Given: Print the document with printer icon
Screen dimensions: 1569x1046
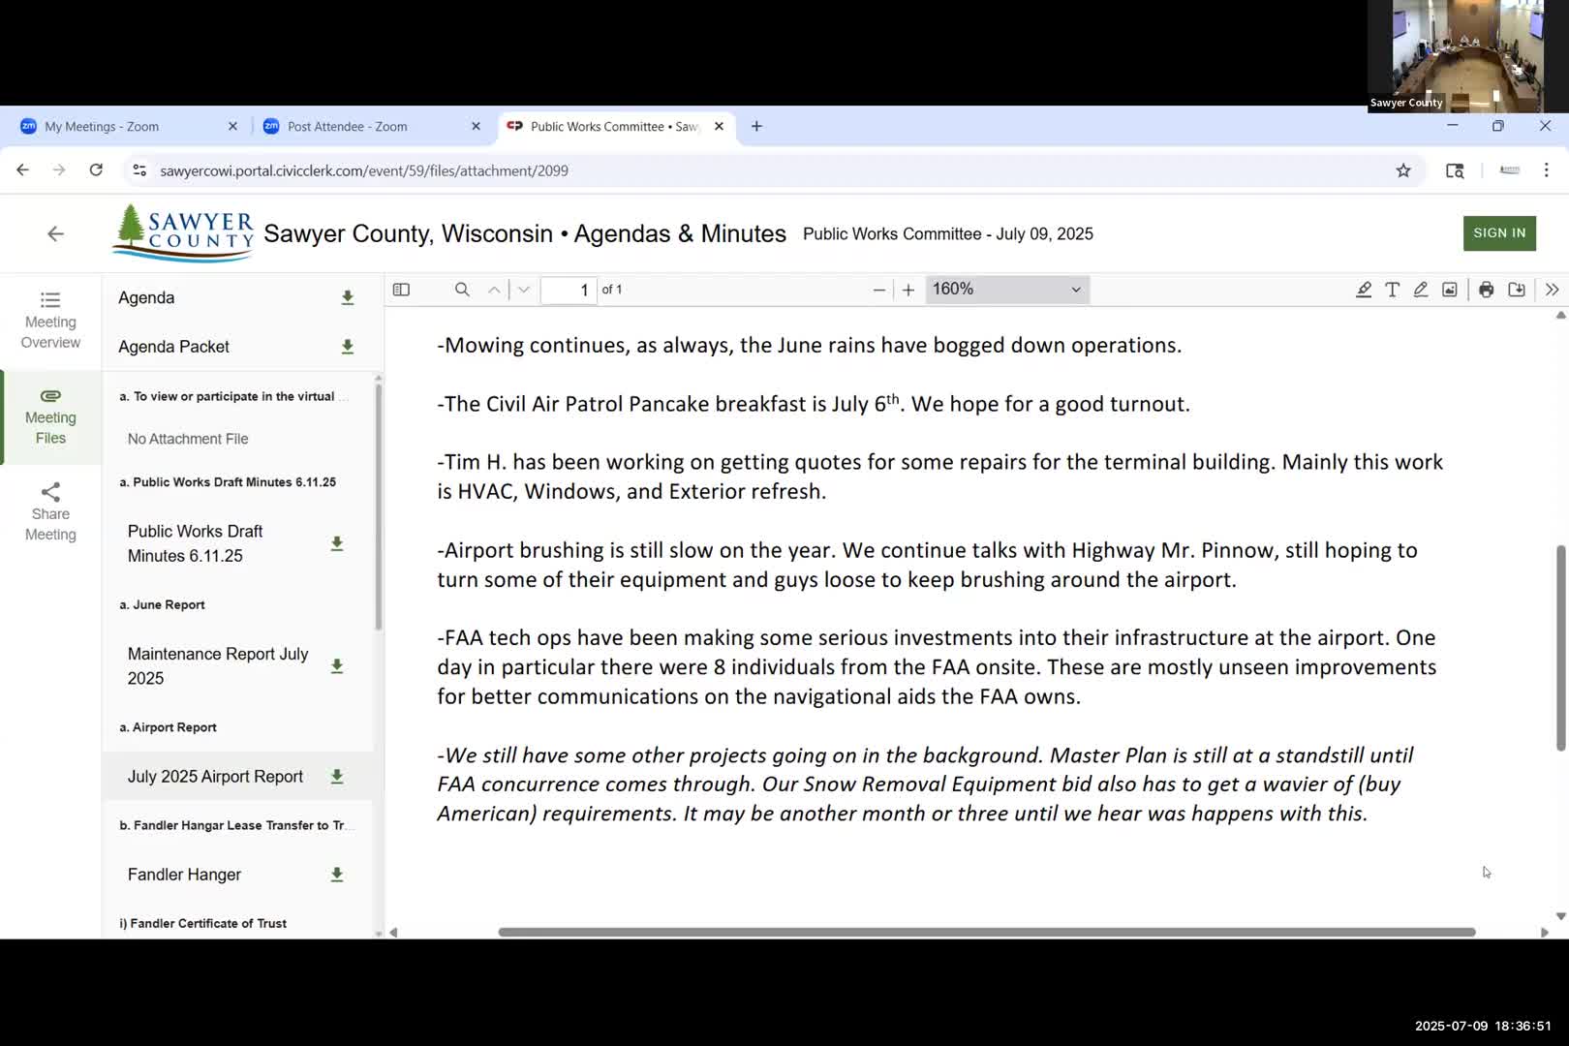Looking at the screenshot, I should pos(1486,290).
